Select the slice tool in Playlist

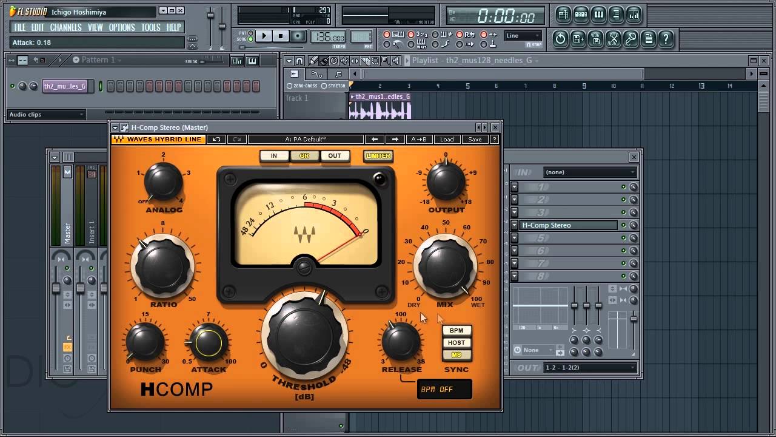coord(365,61)
